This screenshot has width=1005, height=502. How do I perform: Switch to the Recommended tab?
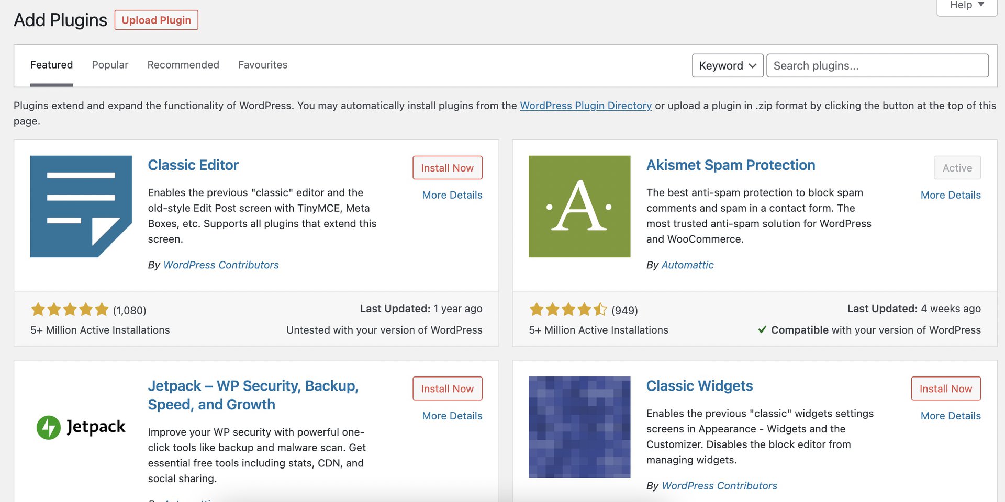[x=183, y=65]
